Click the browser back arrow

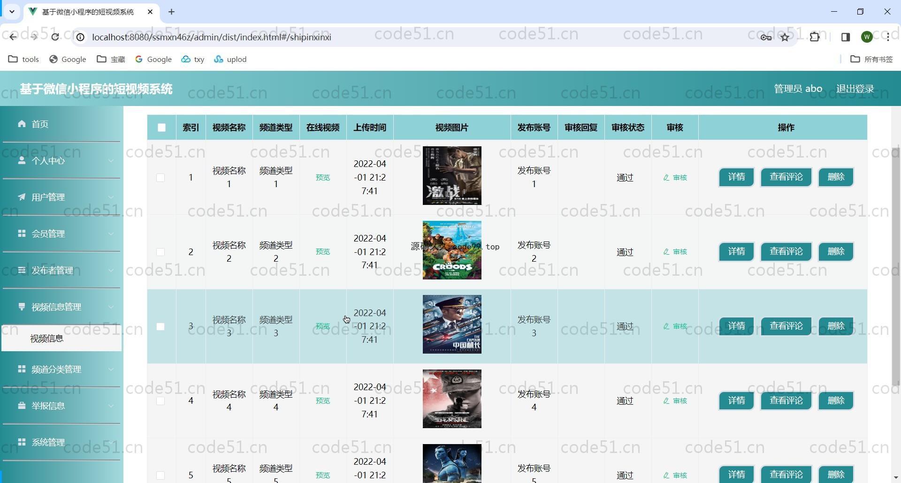13,37
